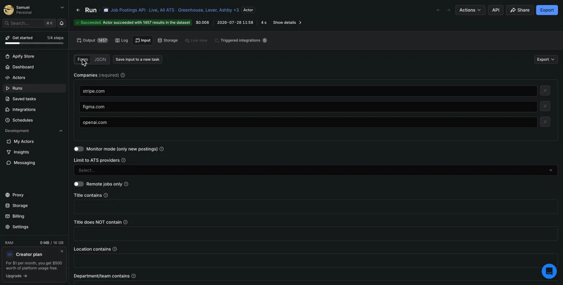The width and height of the screenshot is (563, 285).
Task: Click the API button
Action: (x=496, y=10)
